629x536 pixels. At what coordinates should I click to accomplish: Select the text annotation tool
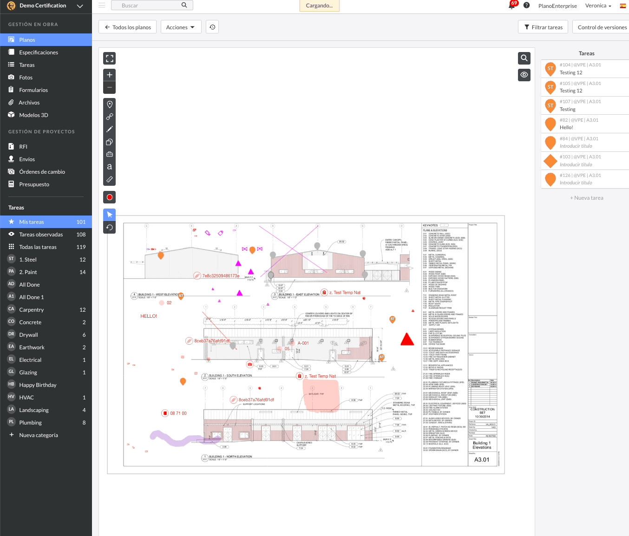(x=110, y=167)
